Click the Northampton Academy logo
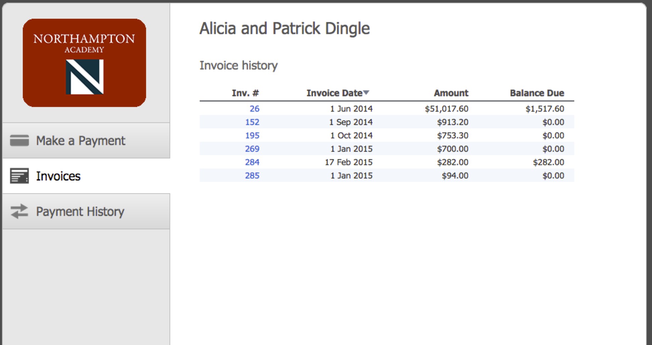Viewport: 652px width, 345px height. tap(84, 63)
